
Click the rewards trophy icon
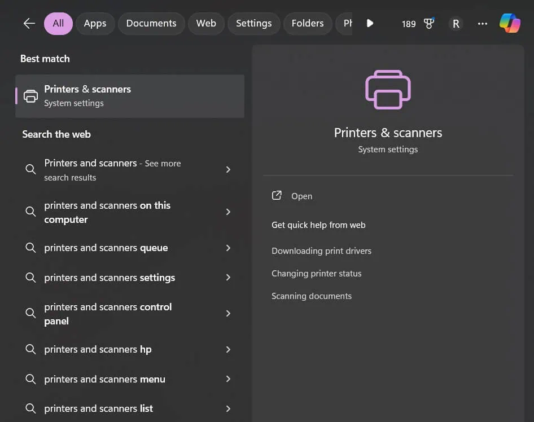pyautogui.click(x=429, y=24)
